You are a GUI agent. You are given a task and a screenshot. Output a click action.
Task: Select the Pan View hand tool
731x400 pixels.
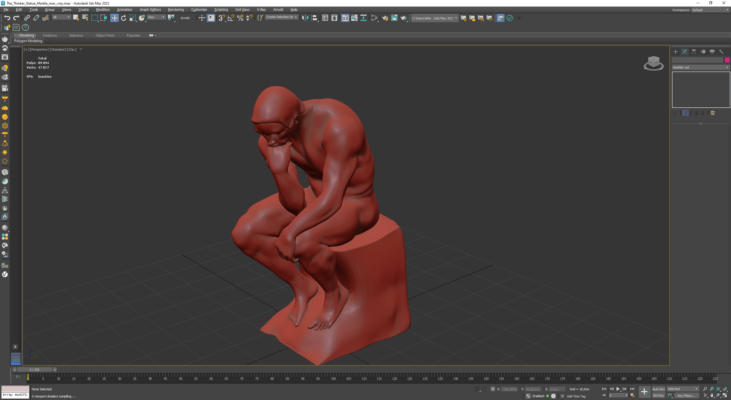coord(712,396)
